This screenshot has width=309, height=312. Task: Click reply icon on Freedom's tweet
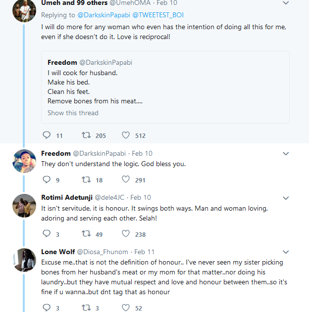(x=47, y=180)
